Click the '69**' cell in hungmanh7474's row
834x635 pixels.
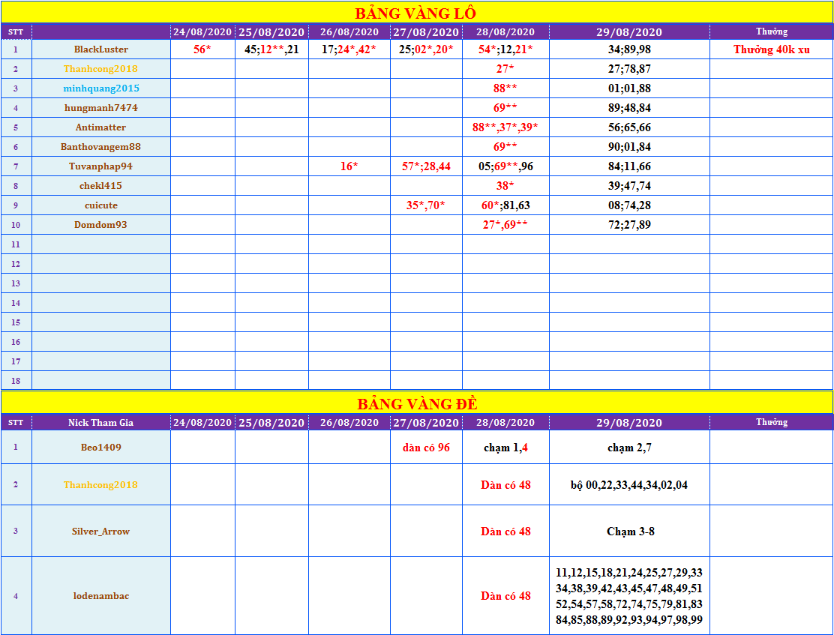(505, 108)
